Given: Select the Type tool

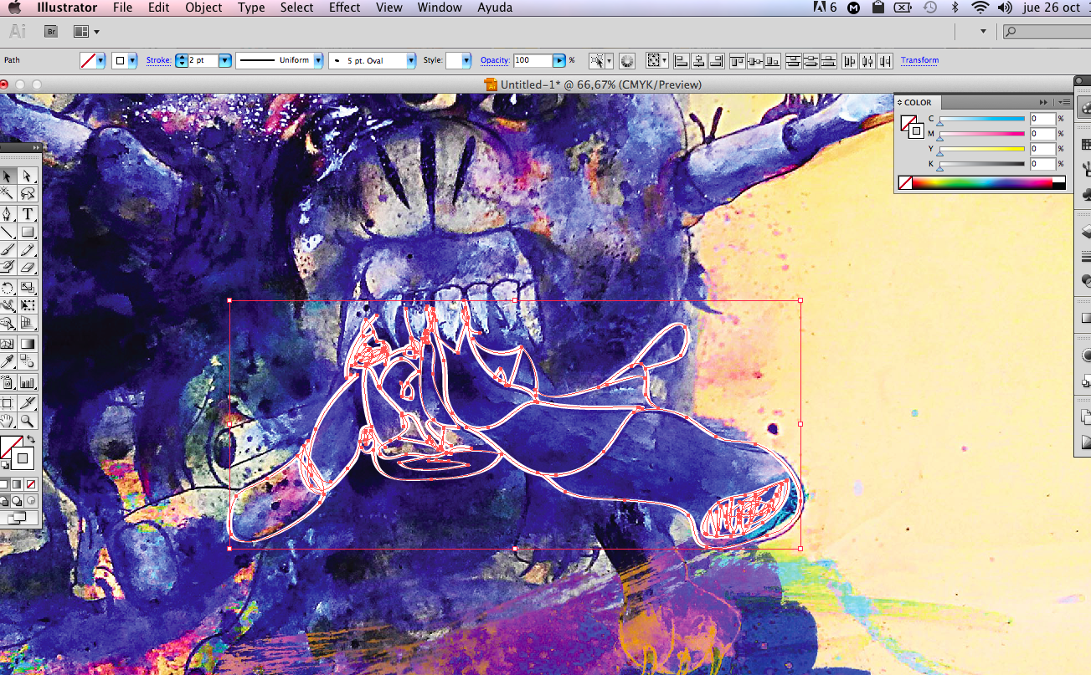Looking at the screenshot, I should [27, 213].
